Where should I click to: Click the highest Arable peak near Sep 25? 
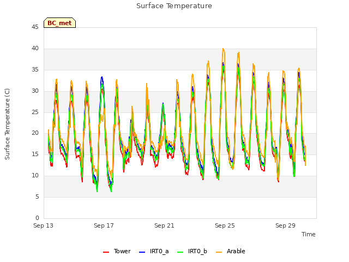[x=223, y=49]
